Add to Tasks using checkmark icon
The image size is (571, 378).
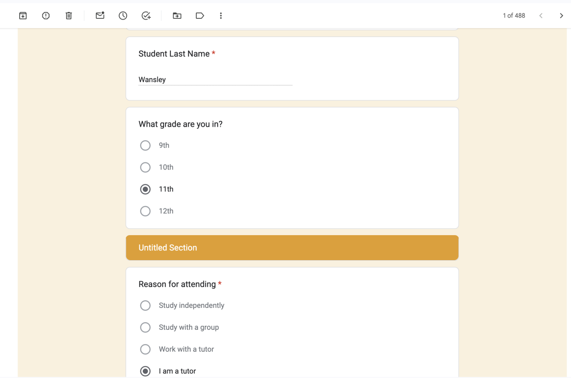click(x=146, y=16)
